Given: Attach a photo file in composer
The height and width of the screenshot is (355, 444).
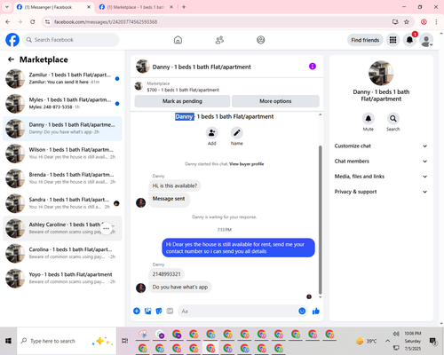Looking at the screenshot, I should [147, 311].
